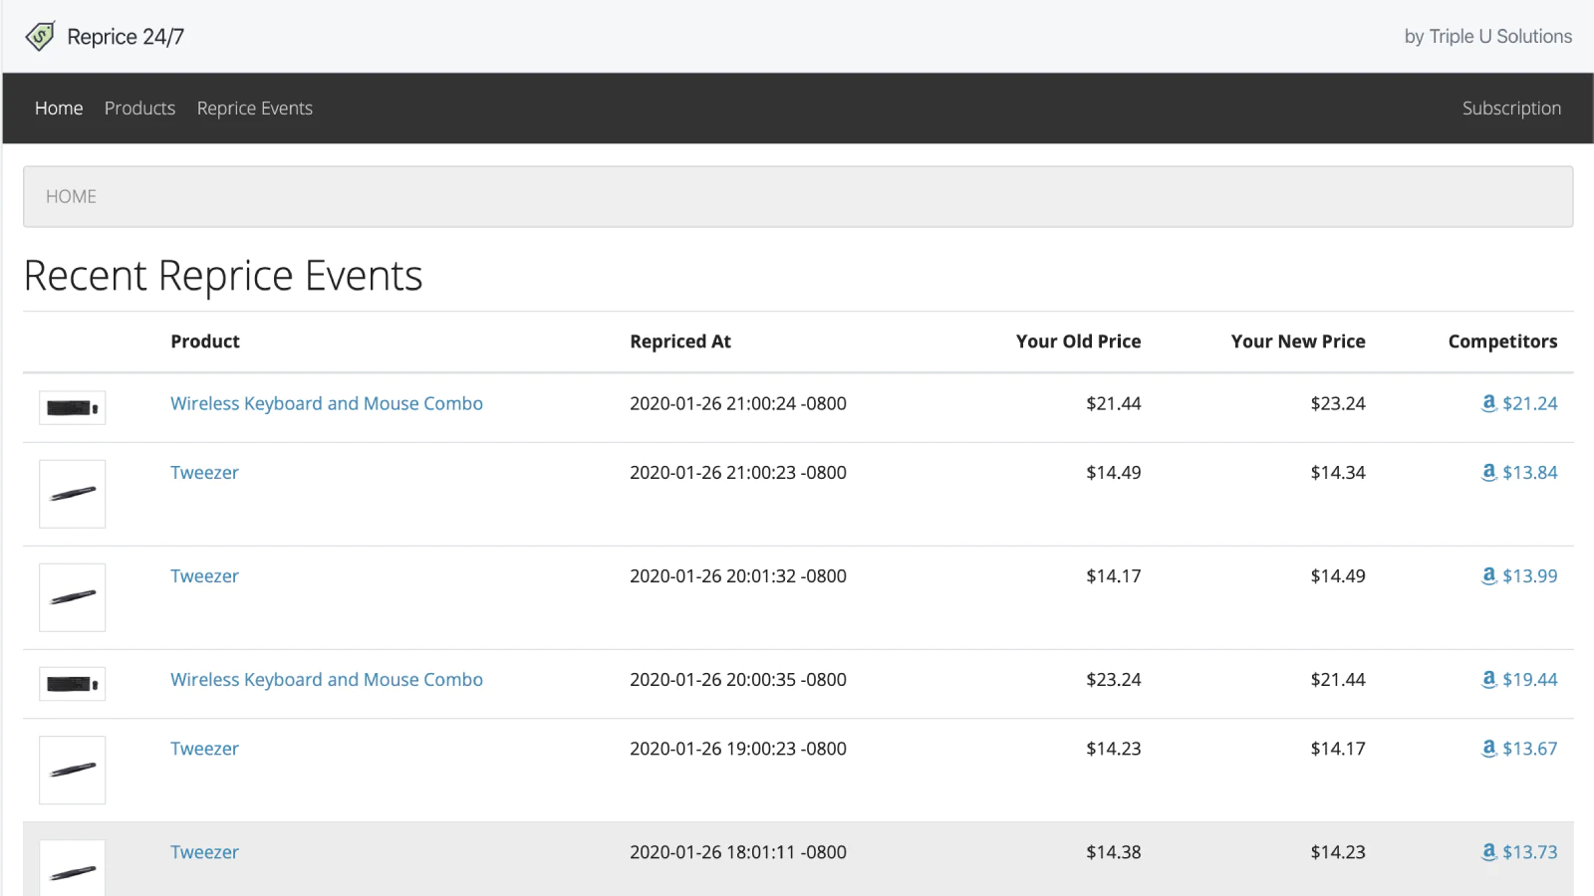Click the Reprice 24/7 brand title
Image resolution: width=1594 pixels, height=896 pixels.
pos(126,37)
